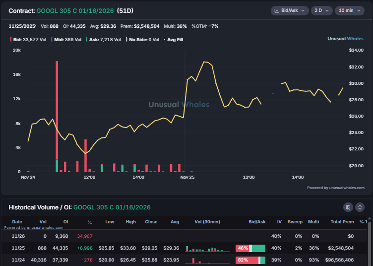Open the Historical Volume GOOGL contract link
Viewport: 373px width, 266px height.
(x=112, y=207)
